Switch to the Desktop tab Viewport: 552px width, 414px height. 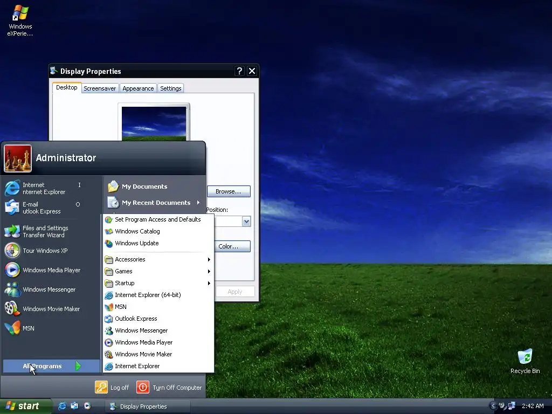66,87
